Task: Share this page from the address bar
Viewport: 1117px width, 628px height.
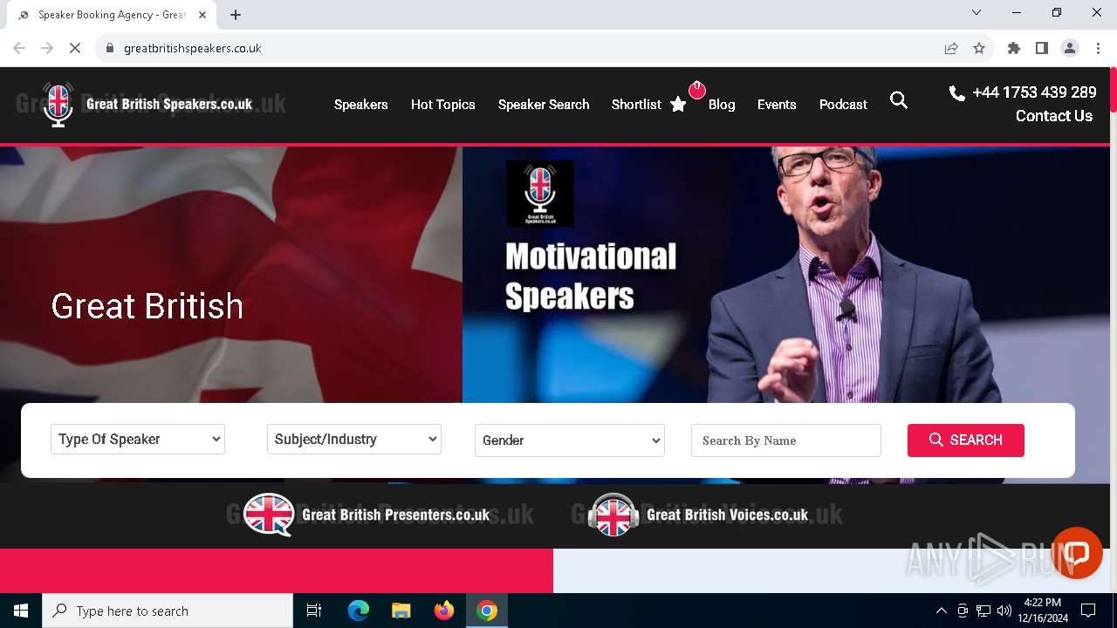Action: point(951,48)
